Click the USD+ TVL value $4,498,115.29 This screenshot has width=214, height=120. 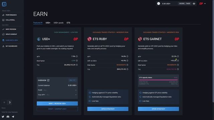pos(70,65)
